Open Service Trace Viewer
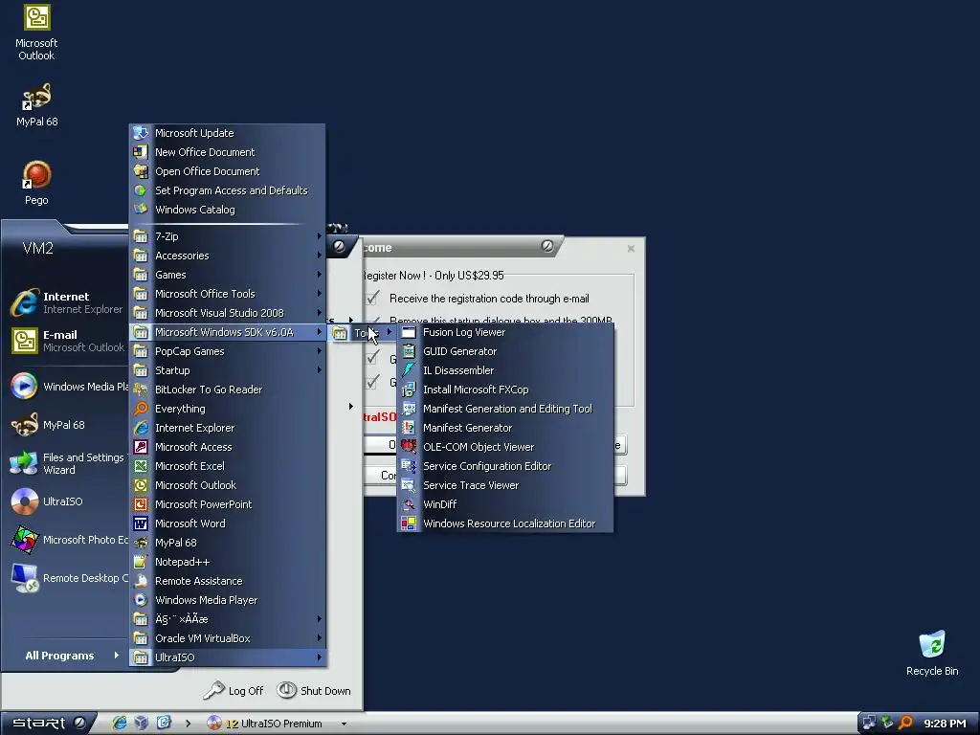Screen dimensions: 980x735 (x=505, y=485)
